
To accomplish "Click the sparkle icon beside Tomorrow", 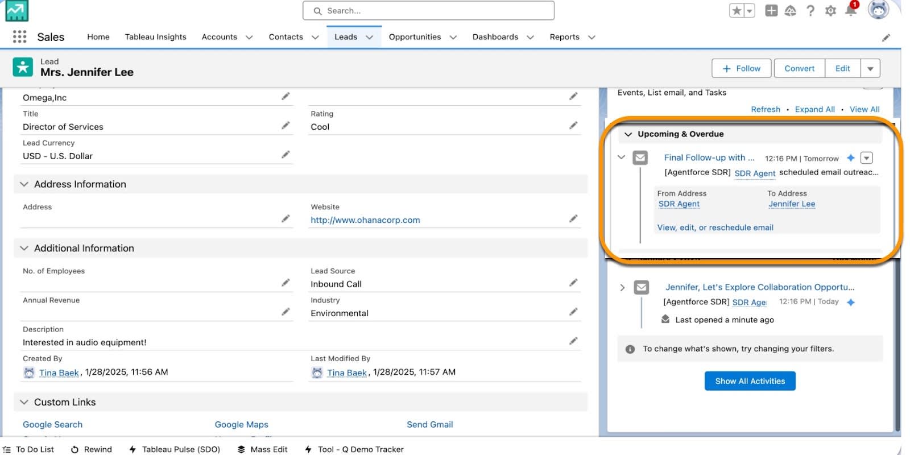I will (851, 158).
